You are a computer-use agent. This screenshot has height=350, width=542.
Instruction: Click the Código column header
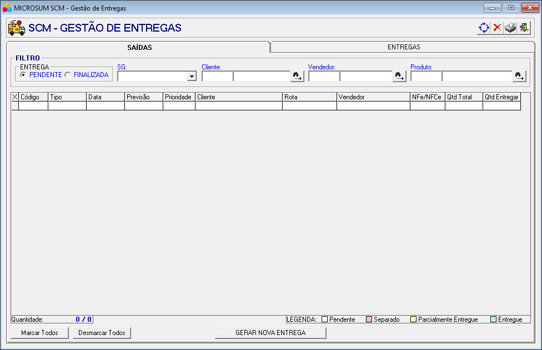coord(33,97)
